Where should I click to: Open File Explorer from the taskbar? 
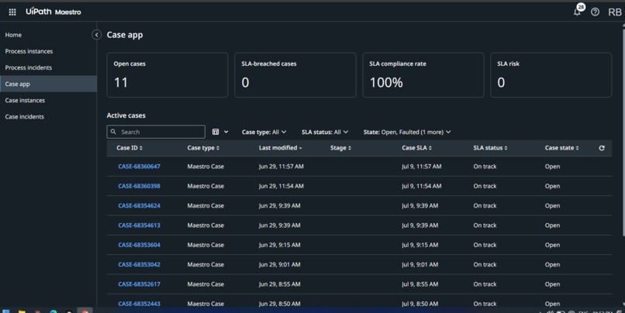coord(22,311)
